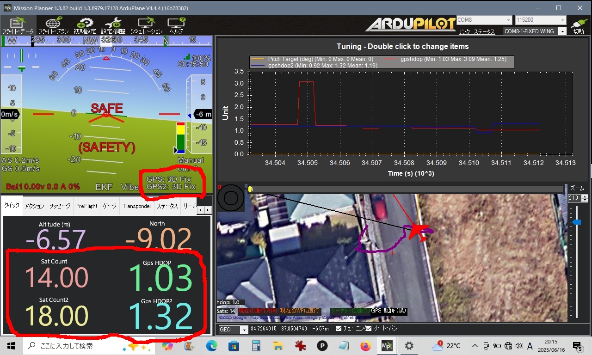Select the メッセージ (Messages) tab
Viewport: 592px width, 355px height.
60,206
